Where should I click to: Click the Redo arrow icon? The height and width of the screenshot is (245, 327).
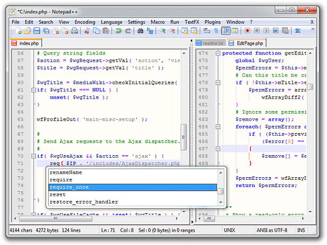[127, 31]
